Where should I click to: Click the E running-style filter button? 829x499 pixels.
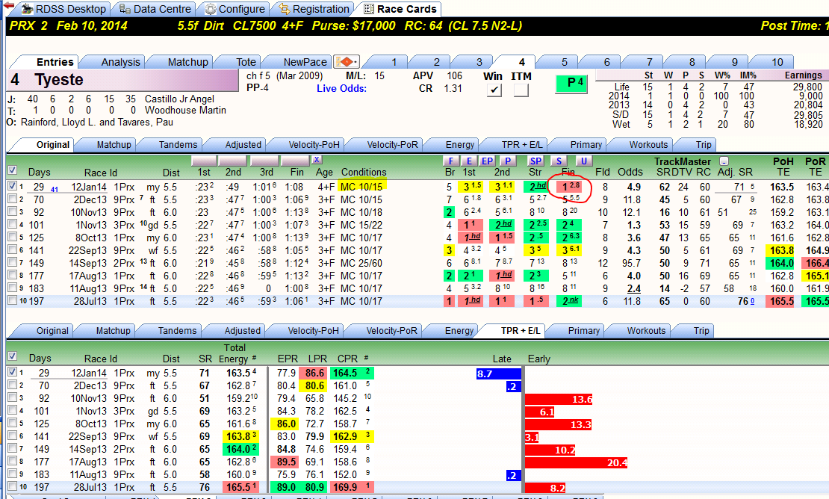pos(468,161)
